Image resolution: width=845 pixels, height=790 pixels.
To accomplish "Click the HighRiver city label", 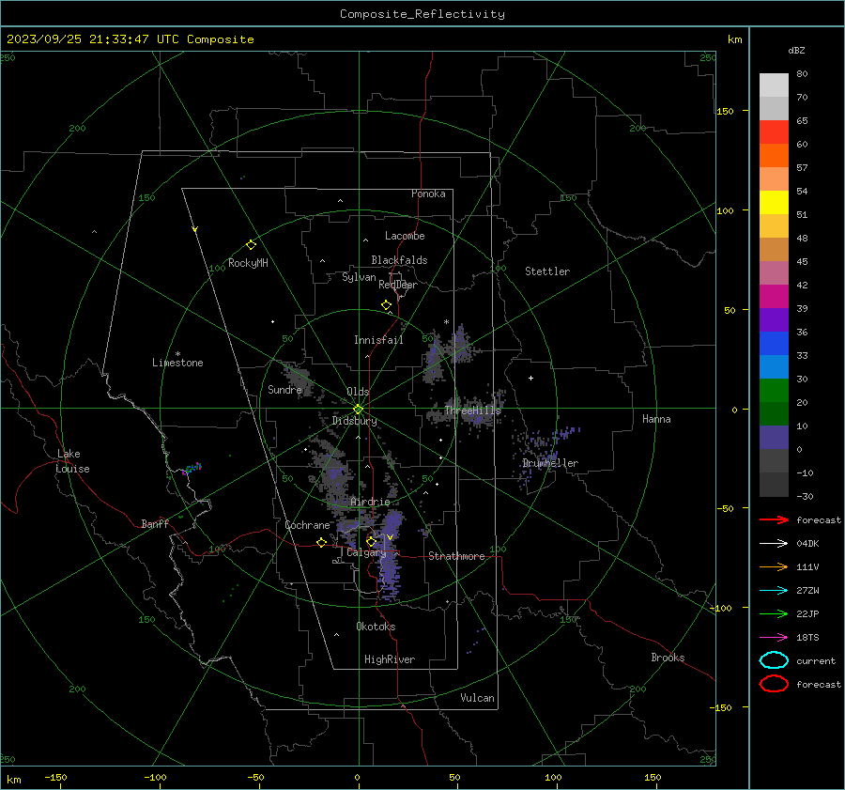I will pos(390,659).
